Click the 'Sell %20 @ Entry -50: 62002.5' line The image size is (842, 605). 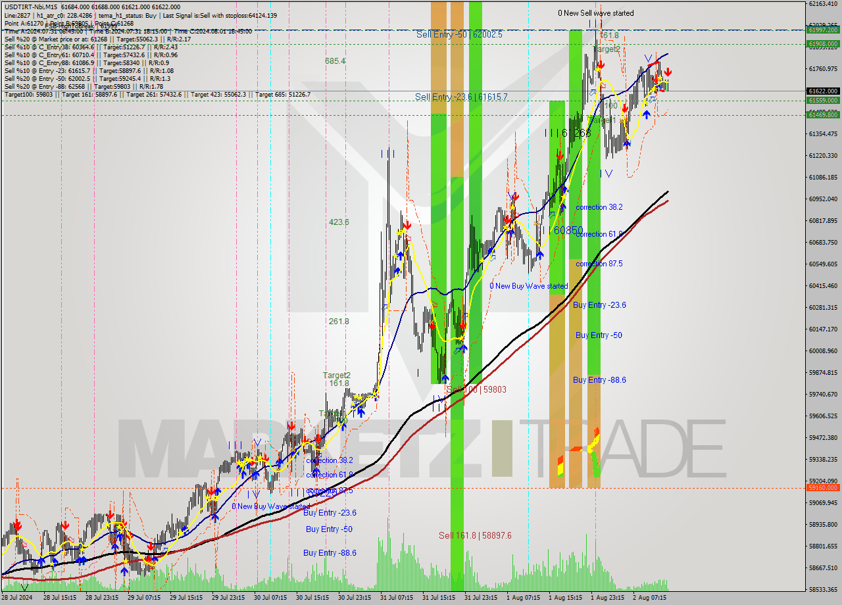87,78
